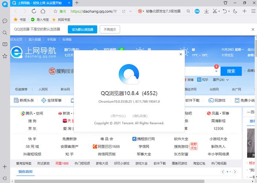This screenshot has height=183, width=257.
Task: Click the blue 搜索 button
Action: pos(231,71)
